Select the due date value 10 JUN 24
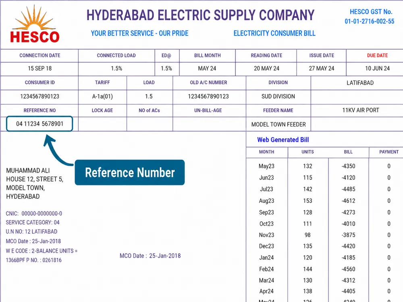403x302 pixels. tap(377, 69)
